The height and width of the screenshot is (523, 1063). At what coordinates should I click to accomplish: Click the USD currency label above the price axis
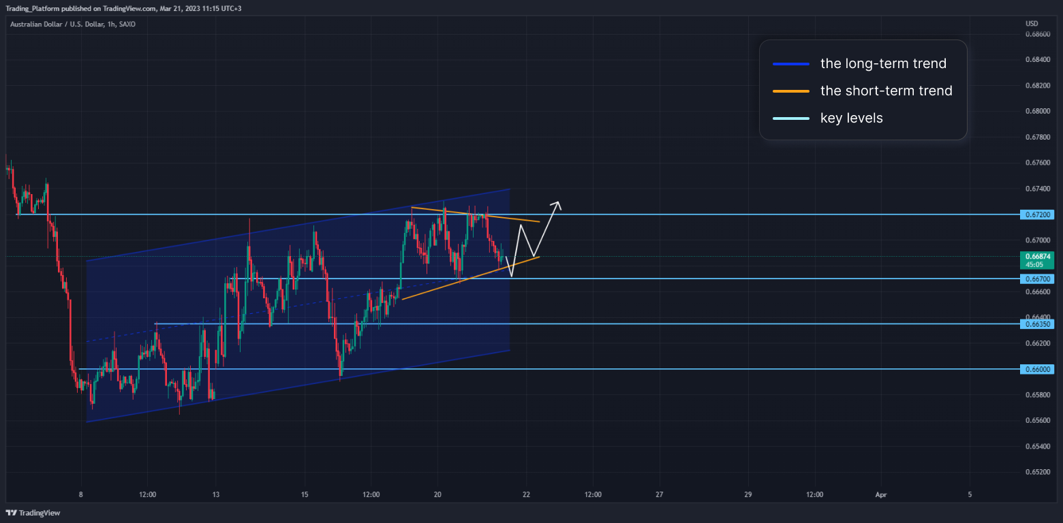point(1032,24)
